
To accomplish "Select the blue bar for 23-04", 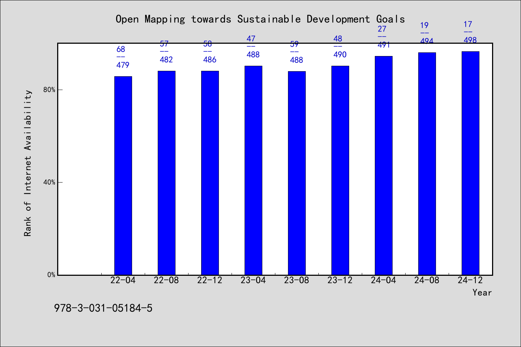I will (253, 170).
